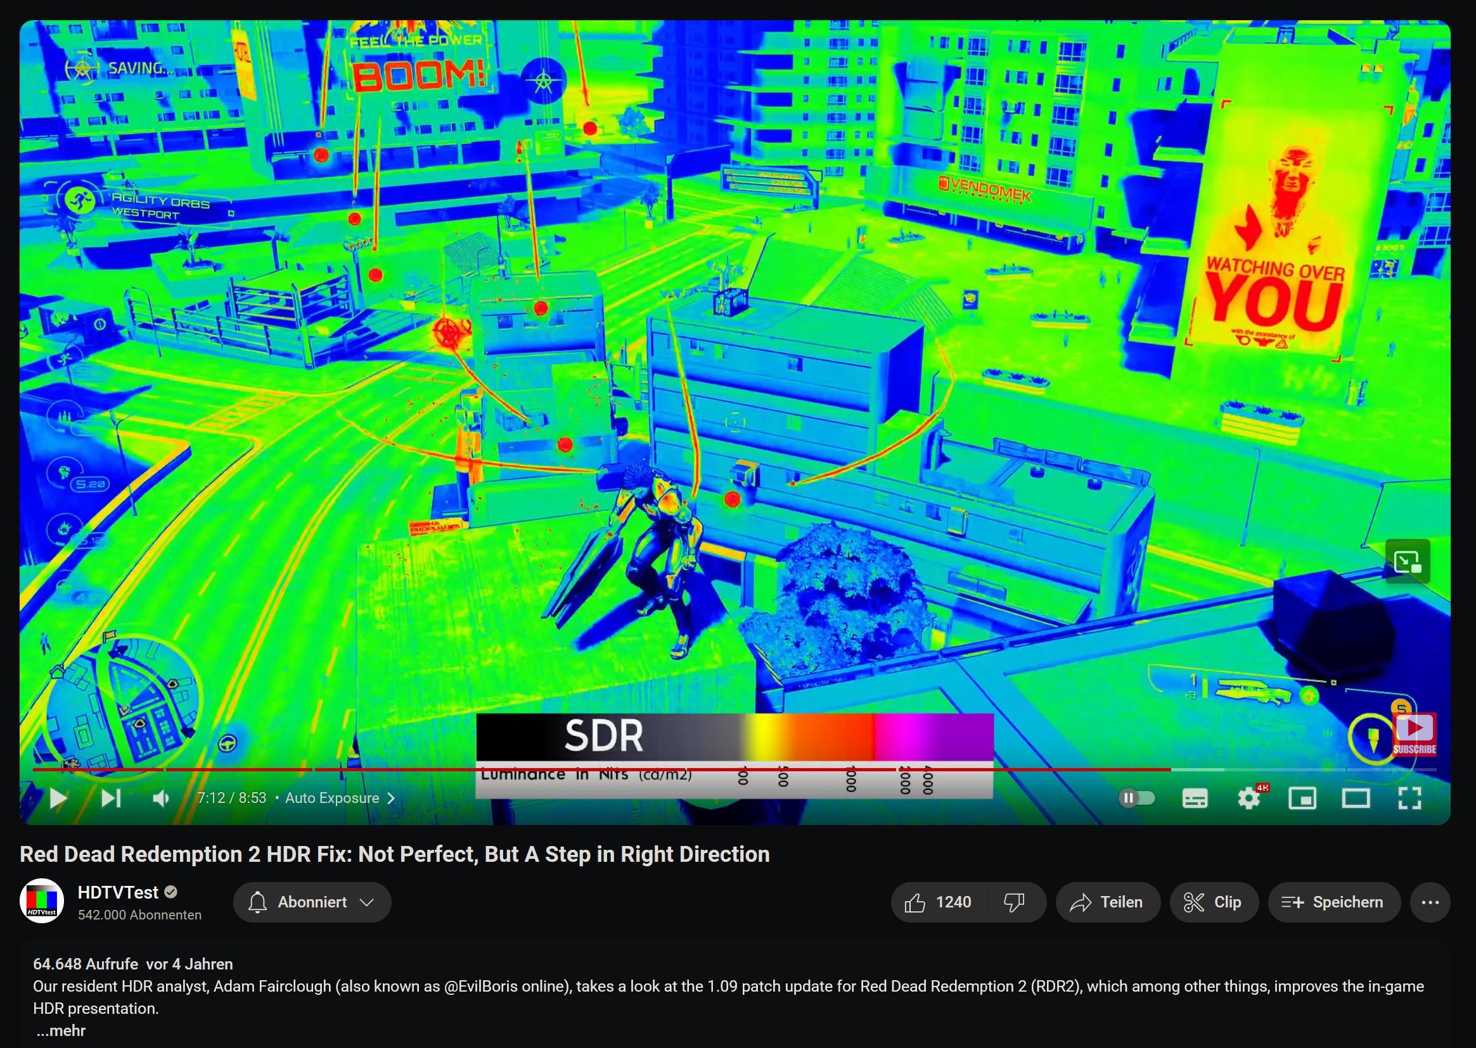Dislike the video with thumbs down

coord(1015,902)
